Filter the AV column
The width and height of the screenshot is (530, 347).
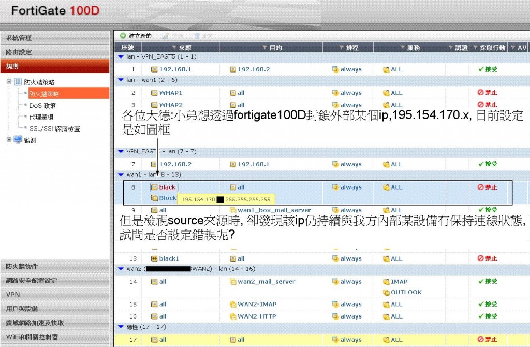pyautogui.click(x=513, y=47)
